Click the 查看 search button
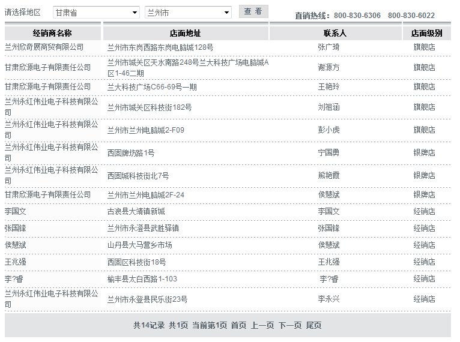This screenshot has height=342, width=460. click(x=253, y=11)
